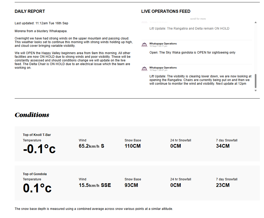Click the Whakapapa logo beside the visibility clearing post

pos(144,69)
